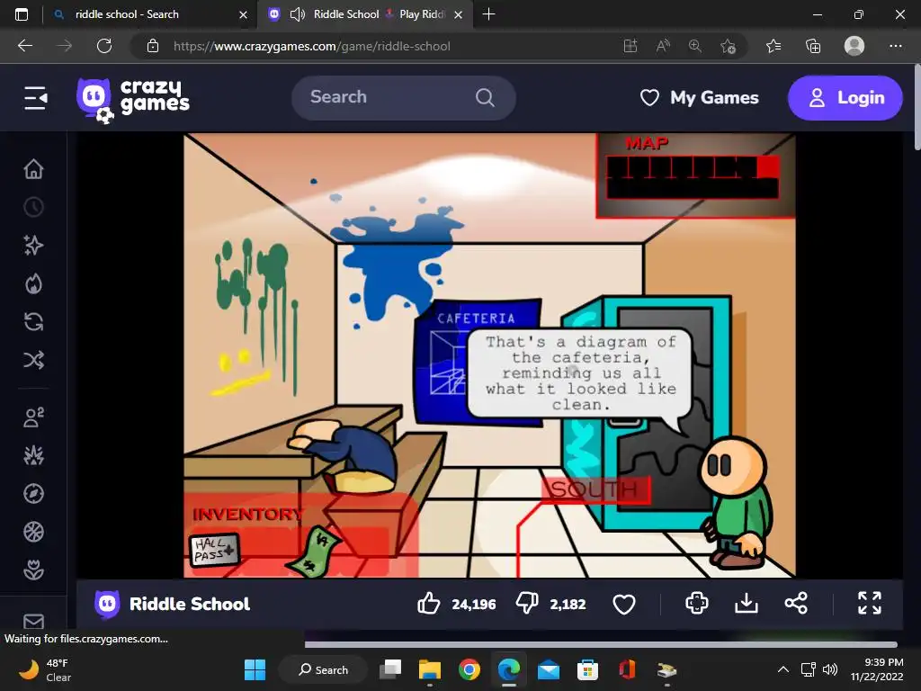Click the download icon below game

pyautogui.click(x=746, y=604)
